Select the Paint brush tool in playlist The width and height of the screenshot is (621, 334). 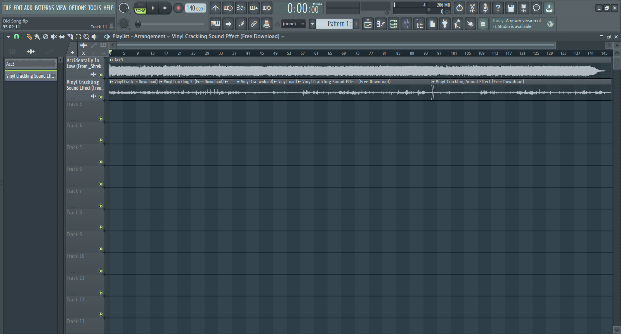[x=37, y=37]
